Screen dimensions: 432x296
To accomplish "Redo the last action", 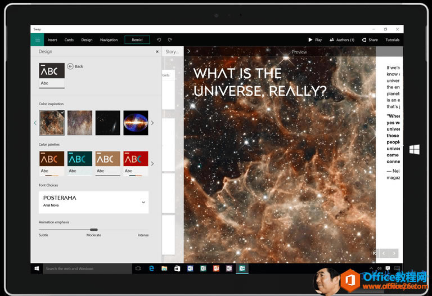I will click(x=170, y=40).
